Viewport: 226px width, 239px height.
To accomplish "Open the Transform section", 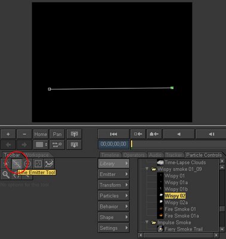I will tap(114, 185).
